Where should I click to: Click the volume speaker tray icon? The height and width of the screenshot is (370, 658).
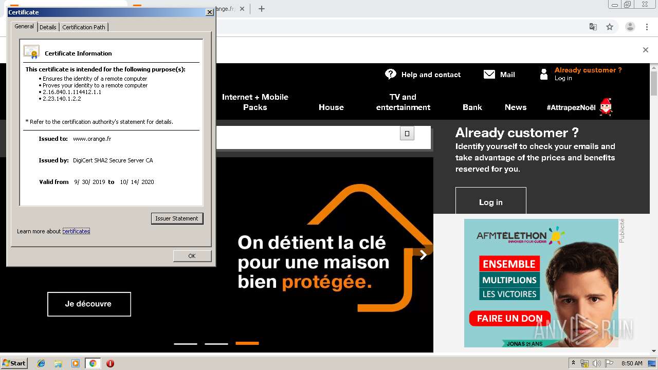(597, 363)
